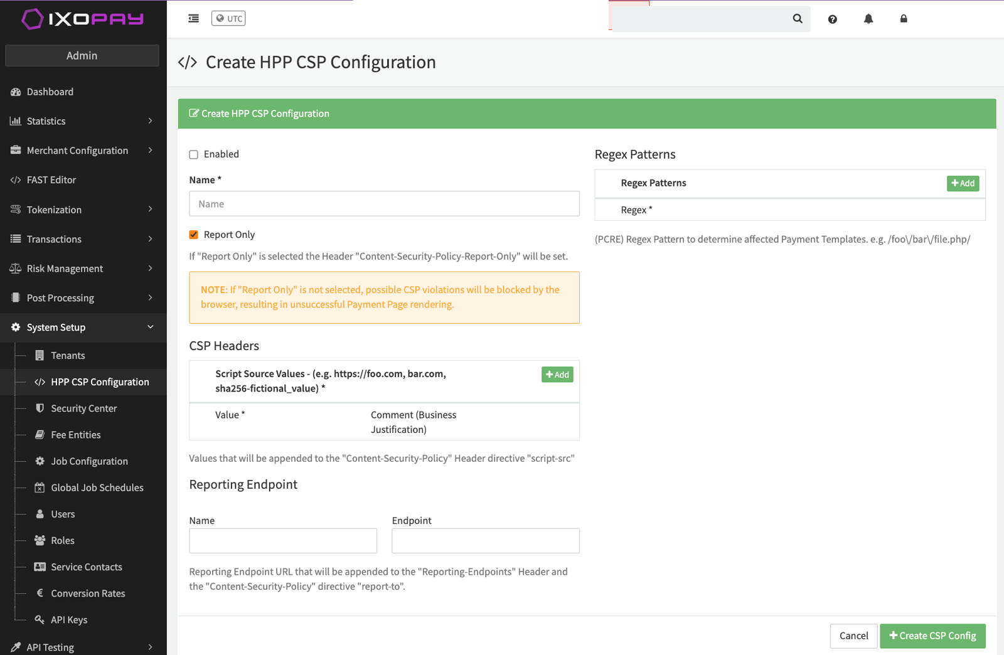Focus the configuration Name input field

tap(384, 204)
